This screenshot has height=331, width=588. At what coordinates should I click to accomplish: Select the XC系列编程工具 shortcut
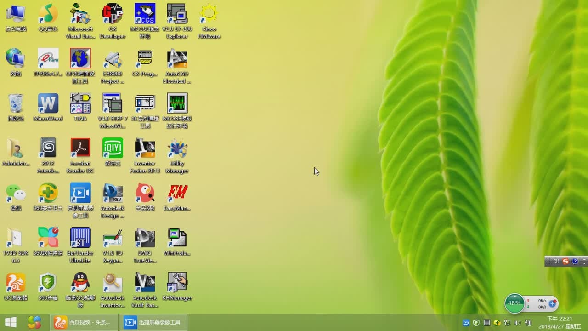[145, 111]
